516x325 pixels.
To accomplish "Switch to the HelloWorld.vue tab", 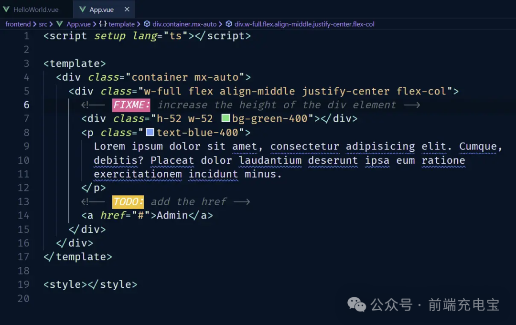I will tap(35, 10).
